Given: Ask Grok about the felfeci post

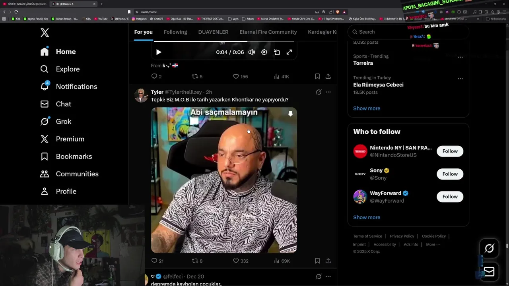Looking at the screenshot, I should (319, 276).
